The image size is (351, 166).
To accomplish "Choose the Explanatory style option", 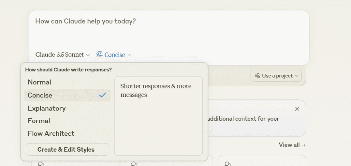I will coord(47,108).
